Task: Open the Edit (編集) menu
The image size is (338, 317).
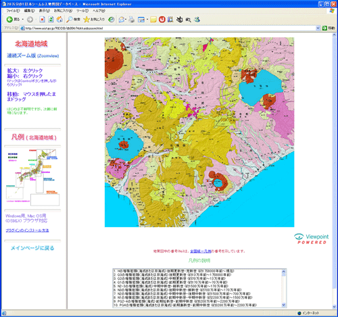Action: point(29,11)
